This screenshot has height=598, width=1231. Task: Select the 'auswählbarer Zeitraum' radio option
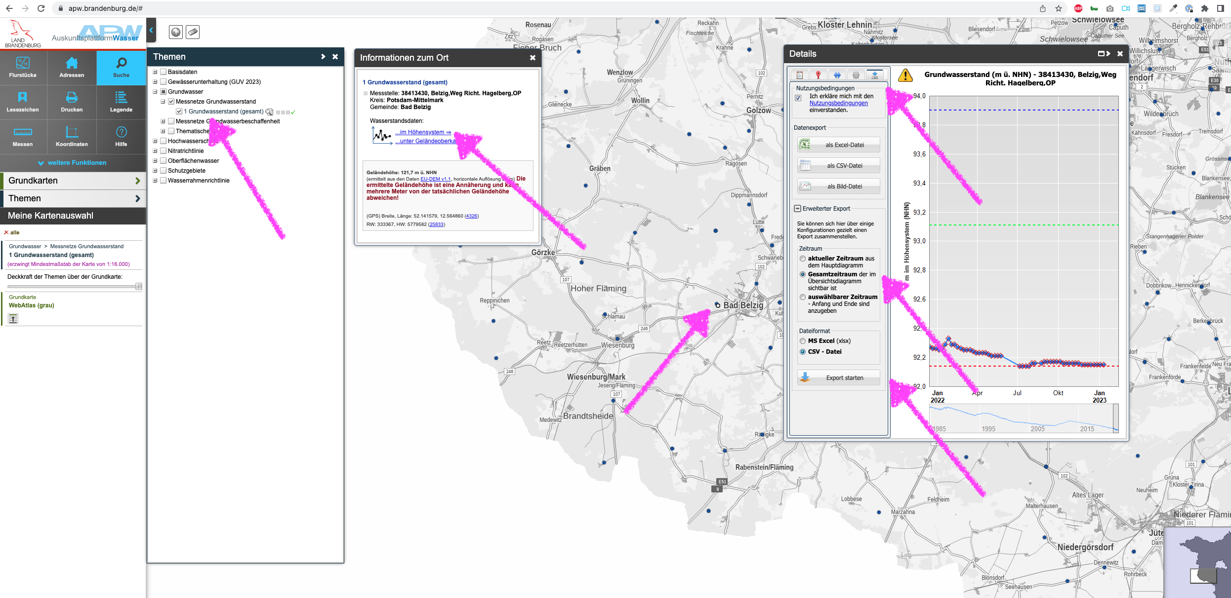pyautogui.click(x=803, y=297)
